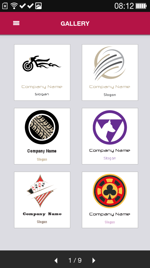Tap the Wi-Fi status bar icon
Screen dimensions: 150x268
14,6
